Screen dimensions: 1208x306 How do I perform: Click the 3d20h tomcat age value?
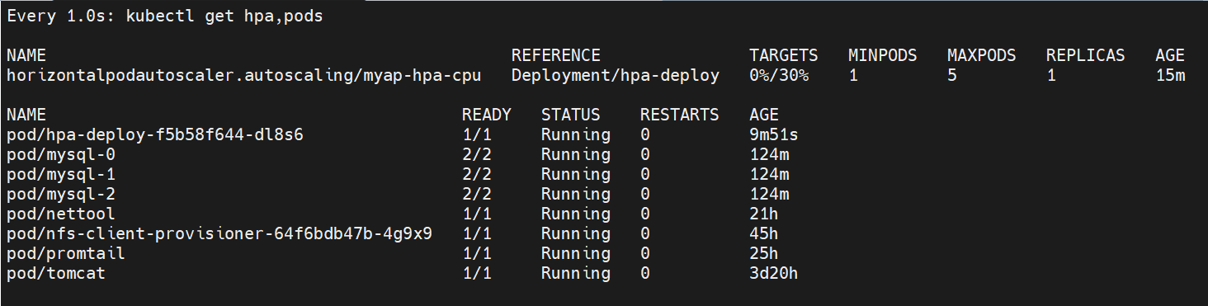point(774,273)
